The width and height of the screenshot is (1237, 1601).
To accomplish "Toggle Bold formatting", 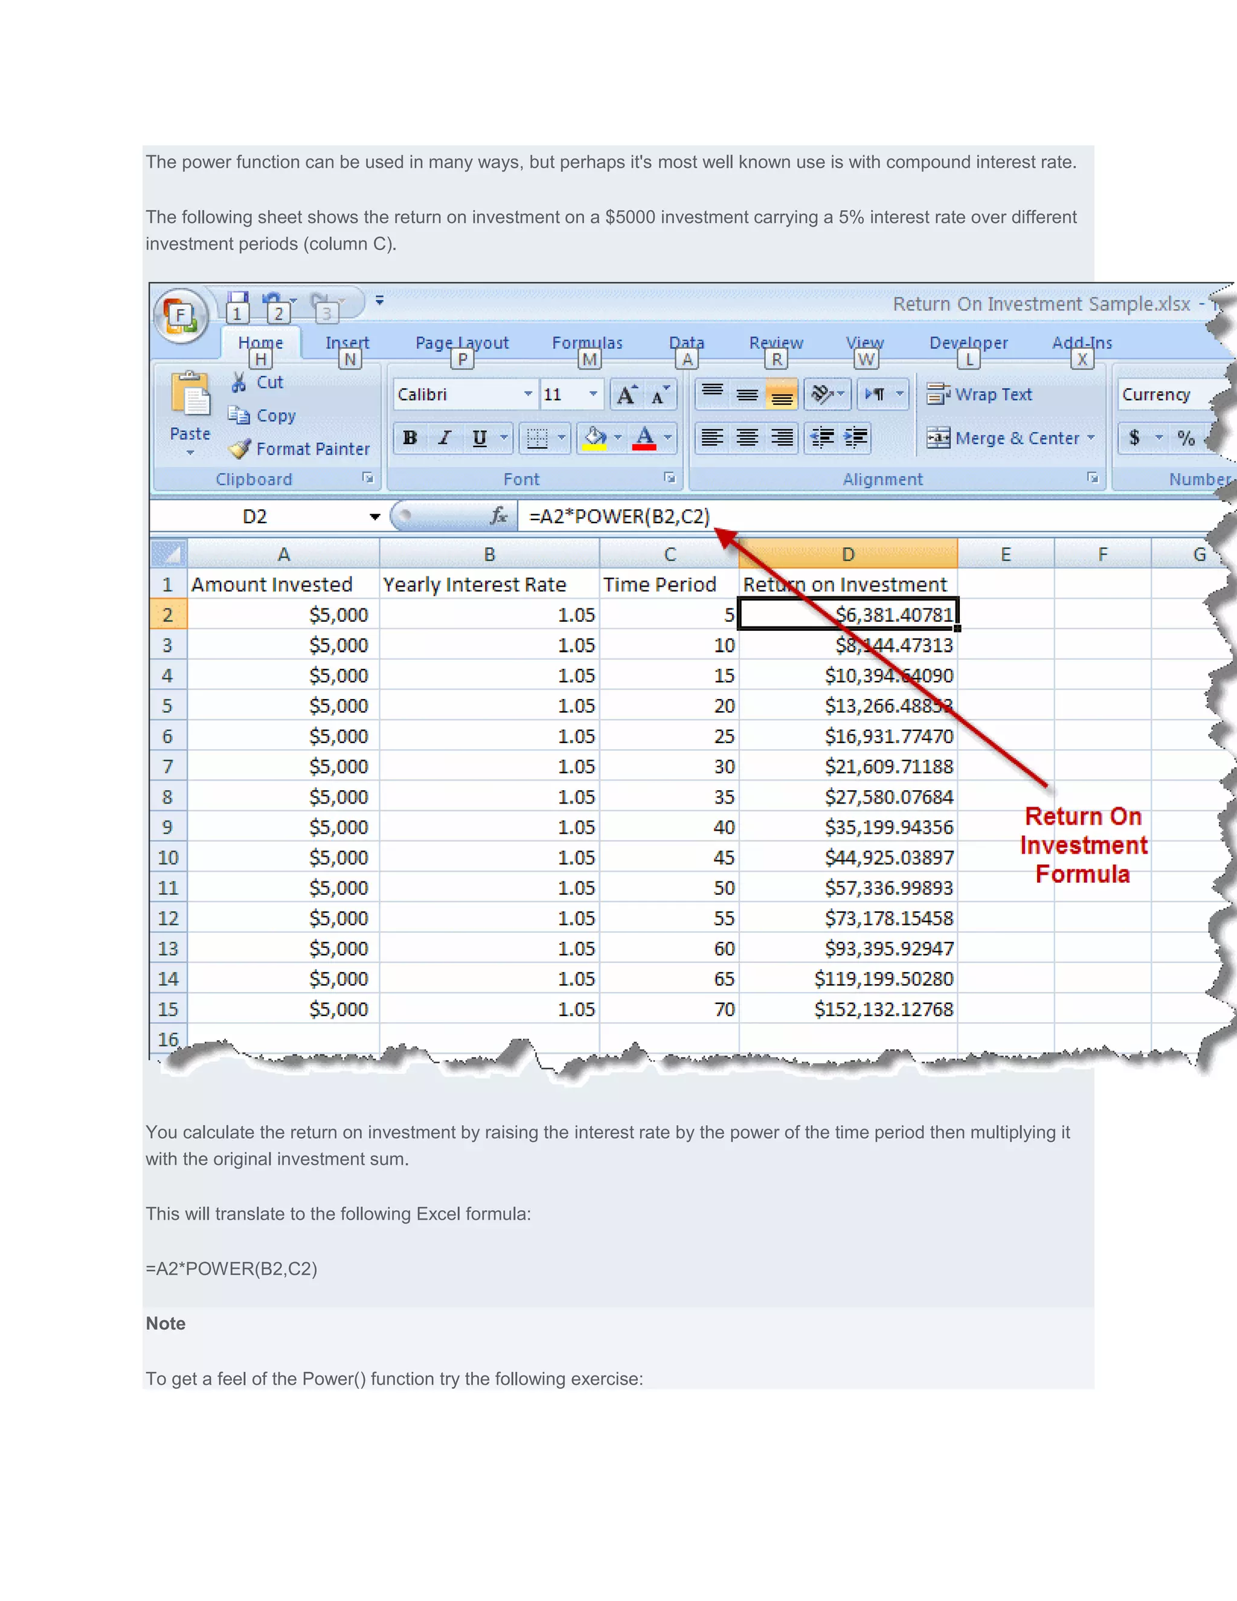I will click(410, 437).
